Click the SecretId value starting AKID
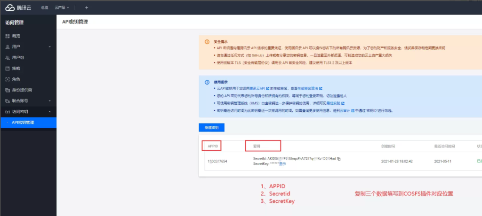The width and height of the screenshot is (482, 216). tap(302, 159)
